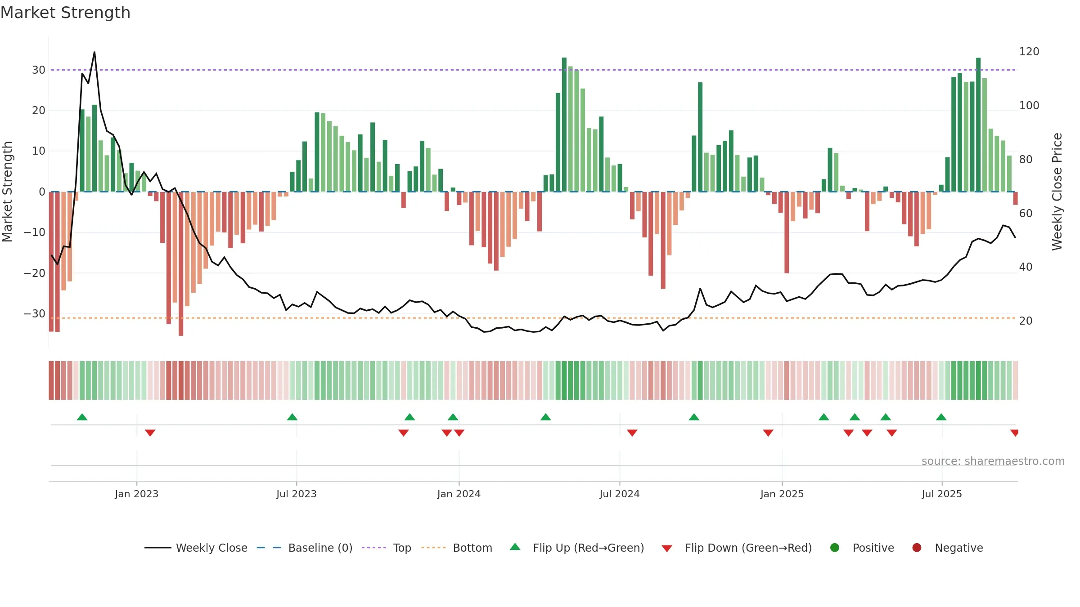1080x607 pixels.
Task: Click the deepest red bar in early 2023
Action: (181, 263)
